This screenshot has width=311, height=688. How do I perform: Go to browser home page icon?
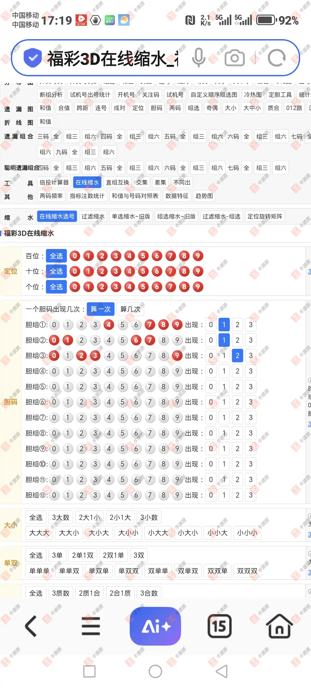(279, 626)
